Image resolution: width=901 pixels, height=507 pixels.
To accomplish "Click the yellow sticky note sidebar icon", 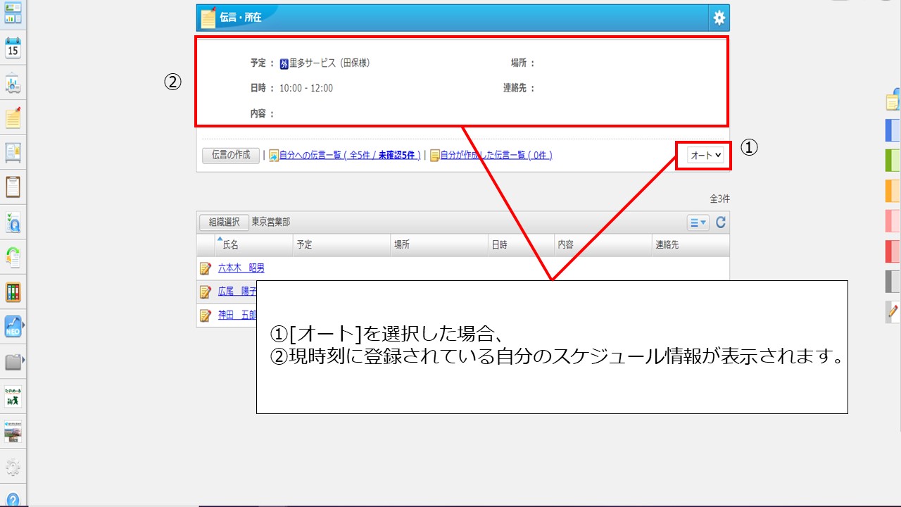I will [x=13, y=118].
